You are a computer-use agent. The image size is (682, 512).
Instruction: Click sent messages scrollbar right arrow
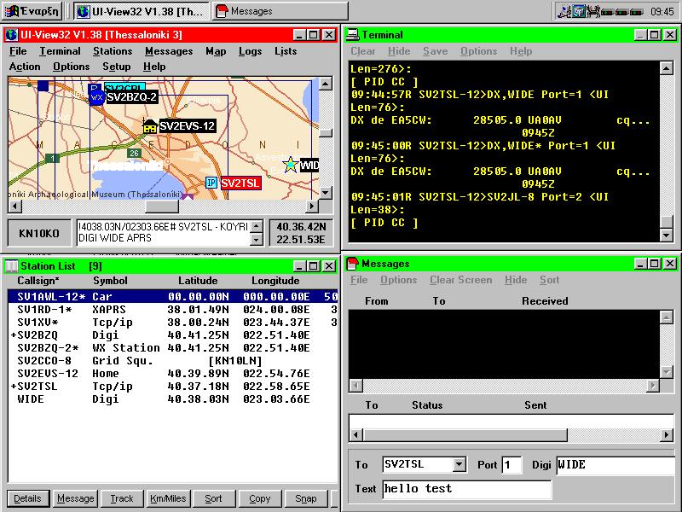667,434
